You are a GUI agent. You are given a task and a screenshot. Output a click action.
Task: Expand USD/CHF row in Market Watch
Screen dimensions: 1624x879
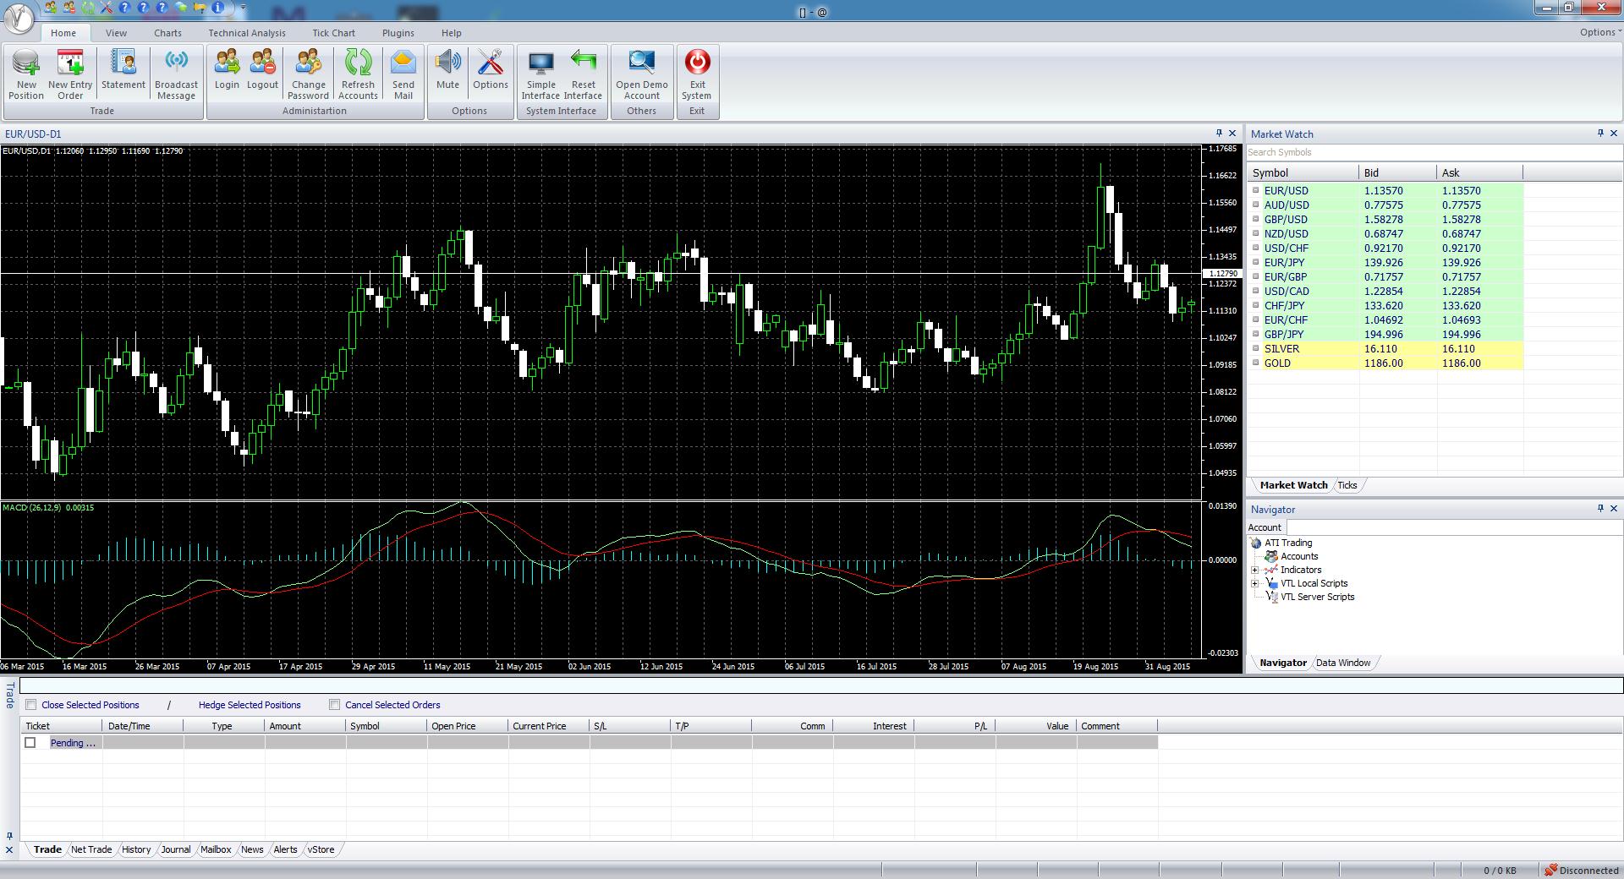[1256, 248]
